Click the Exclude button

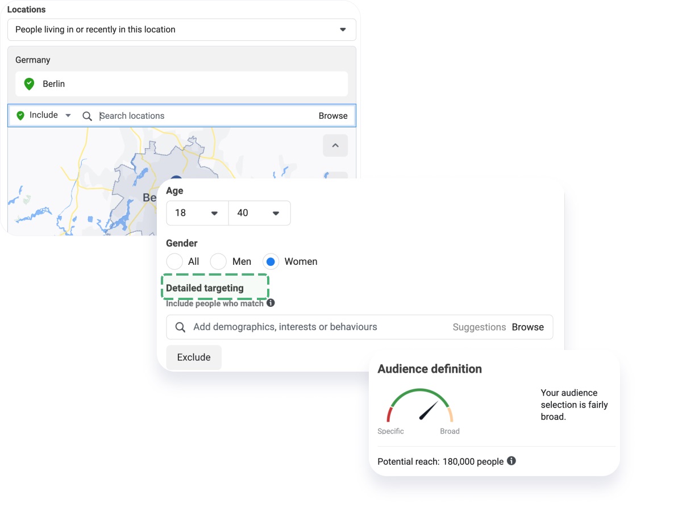click(194, 357)
